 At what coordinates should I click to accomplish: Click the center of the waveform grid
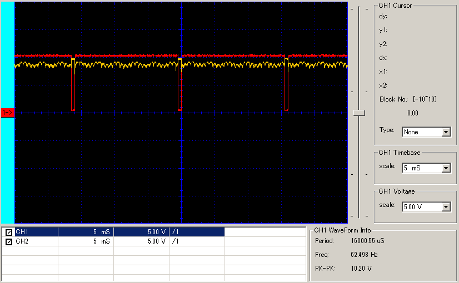[181, 113]
